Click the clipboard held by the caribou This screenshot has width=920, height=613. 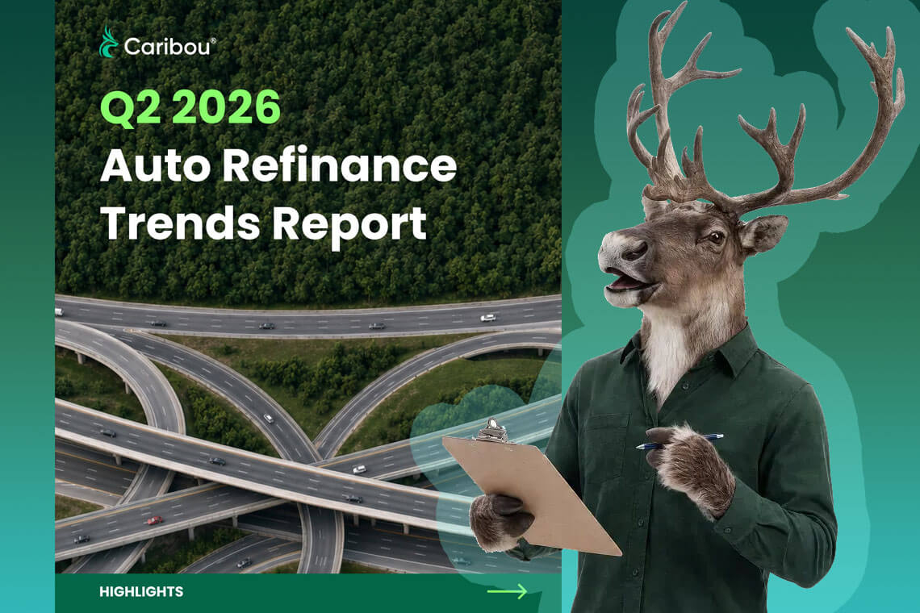pos(531,488)
